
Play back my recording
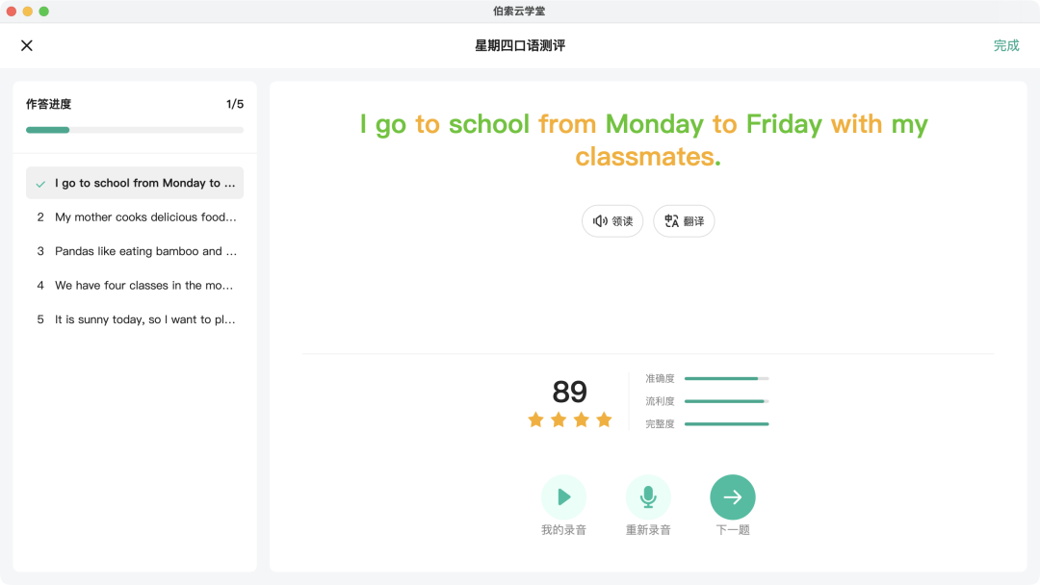563,496
